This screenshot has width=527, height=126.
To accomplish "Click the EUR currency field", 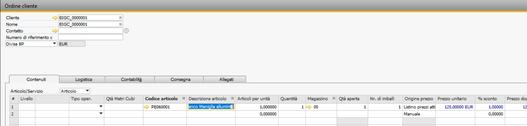I will [x=72, y=44].
